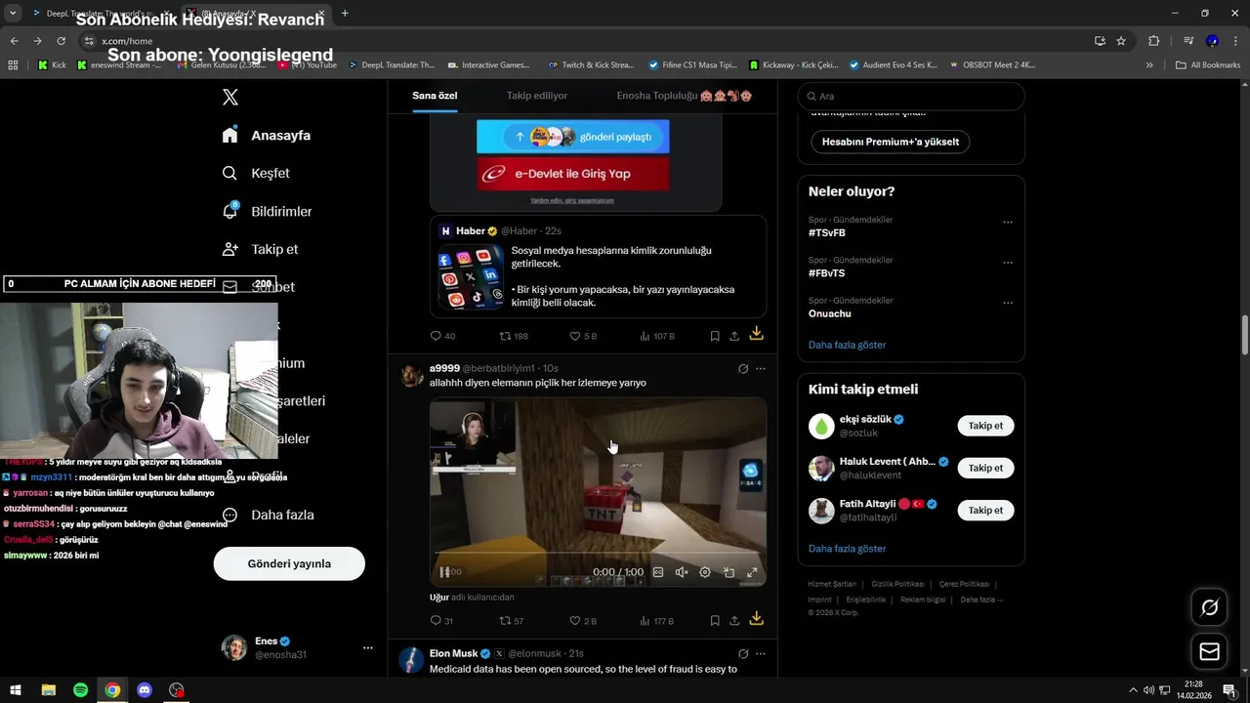Bookmark the a9999 video post
The width and height of the screenshot is (1250, 703).
715,621
